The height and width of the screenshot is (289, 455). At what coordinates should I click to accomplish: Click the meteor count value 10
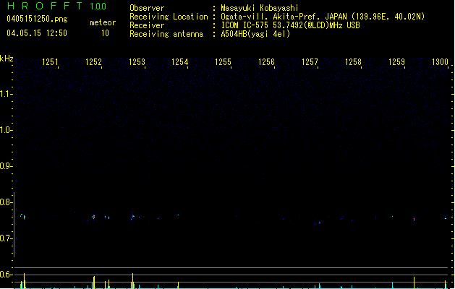(105, 33)
